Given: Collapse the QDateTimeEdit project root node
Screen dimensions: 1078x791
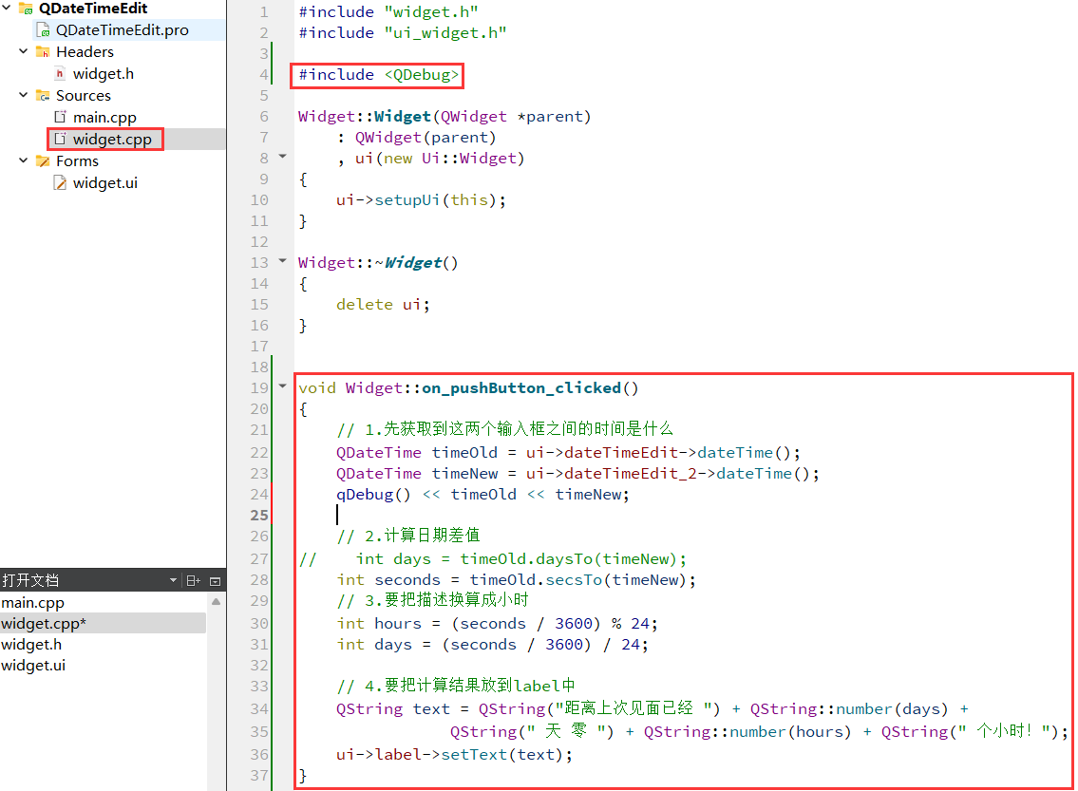Looking at the screenshot, I should click(x=7, y=8).
